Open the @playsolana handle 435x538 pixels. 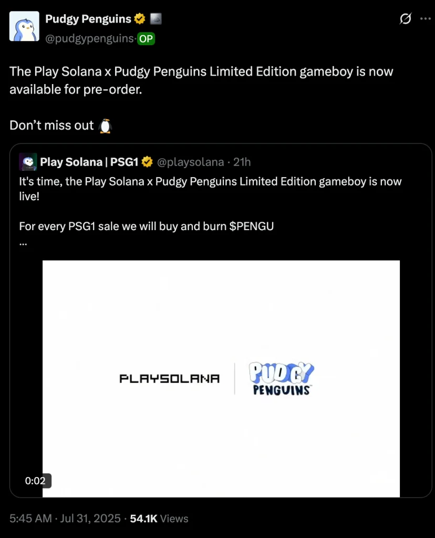190,162
